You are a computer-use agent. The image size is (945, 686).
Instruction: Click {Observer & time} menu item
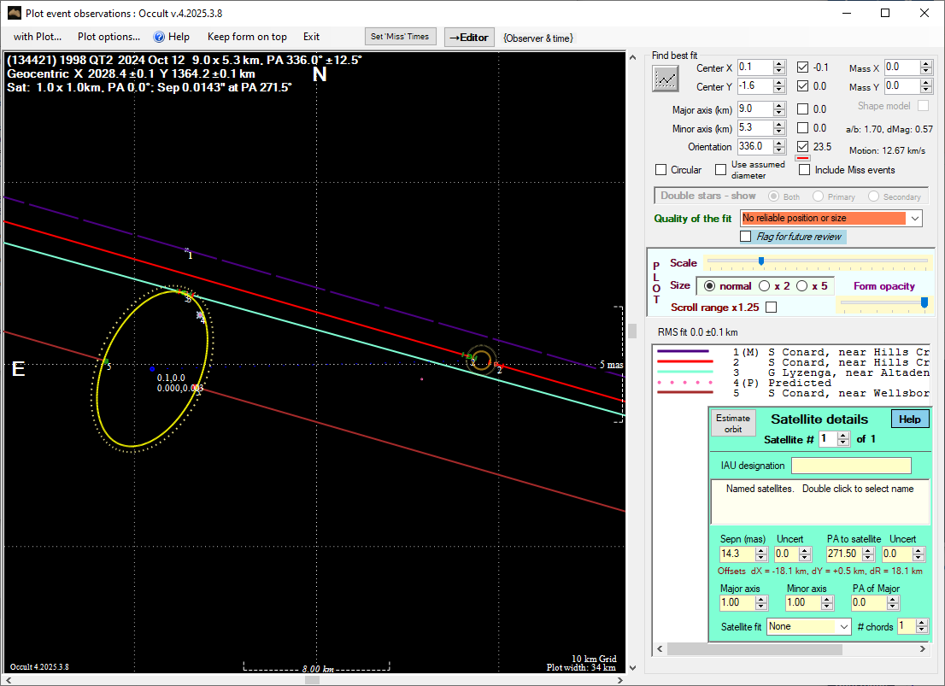[539, 38]
